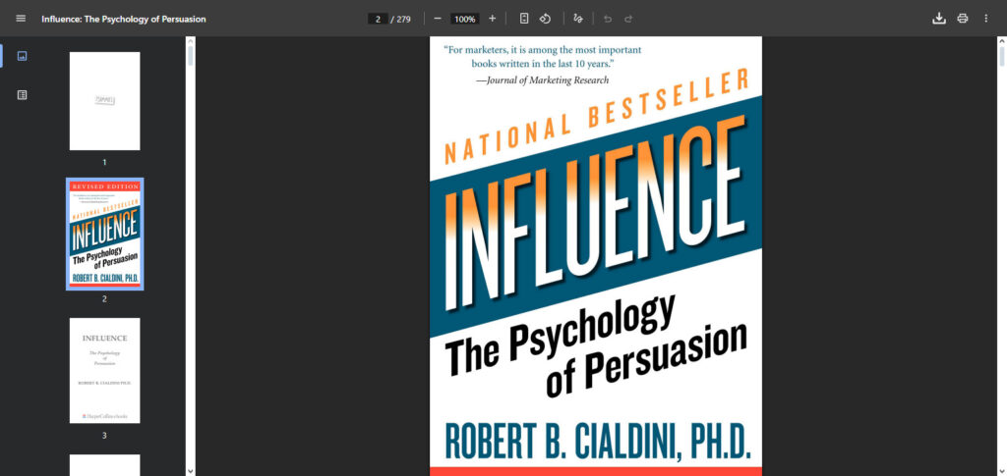The height and width of the screenshot is (476, 1007).
Task: Click the thumbnail panel scroll down arrow
Action: pyautogui.click(x=190, y=471)
